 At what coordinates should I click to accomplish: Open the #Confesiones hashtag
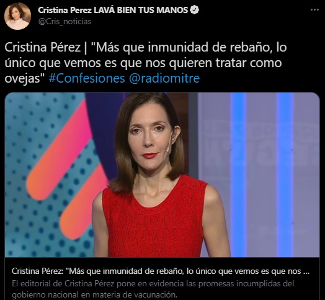tap(87, 78)
